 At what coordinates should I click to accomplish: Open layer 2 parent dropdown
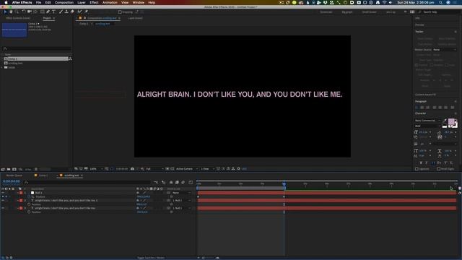point(181,201)
